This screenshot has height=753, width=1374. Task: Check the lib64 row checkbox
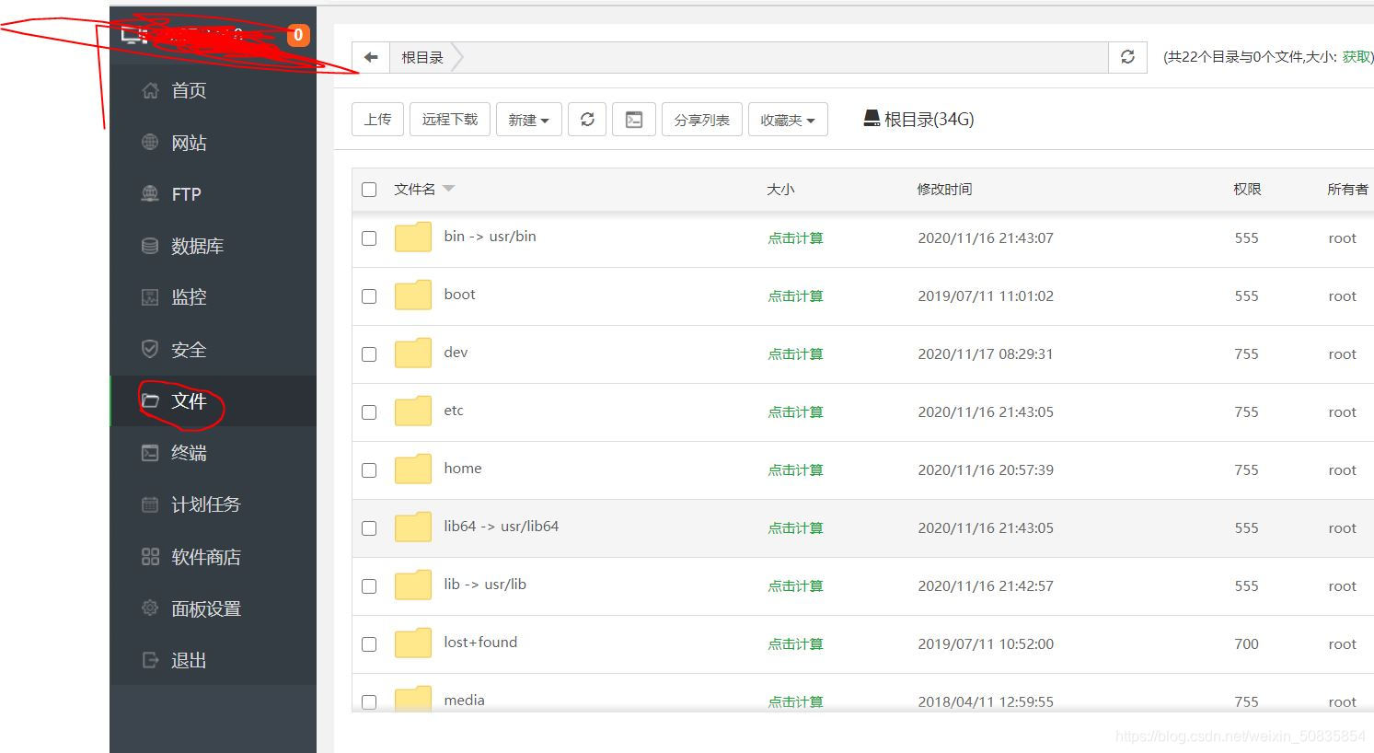(369, 528)
